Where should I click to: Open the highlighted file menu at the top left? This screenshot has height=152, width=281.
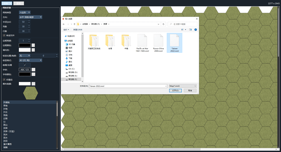(x=7, y=3)
